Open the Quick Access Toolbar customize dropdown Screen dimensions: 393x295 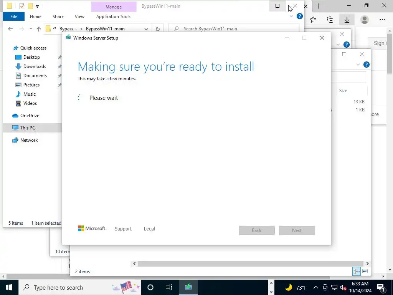[37, 6]
